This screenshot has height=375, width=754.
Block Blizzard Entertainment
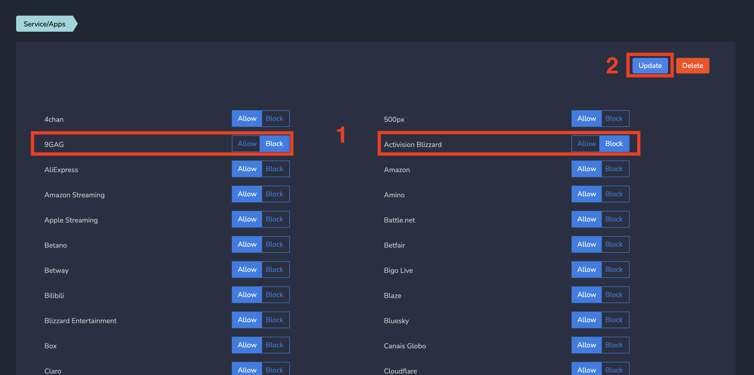(274, 319)
